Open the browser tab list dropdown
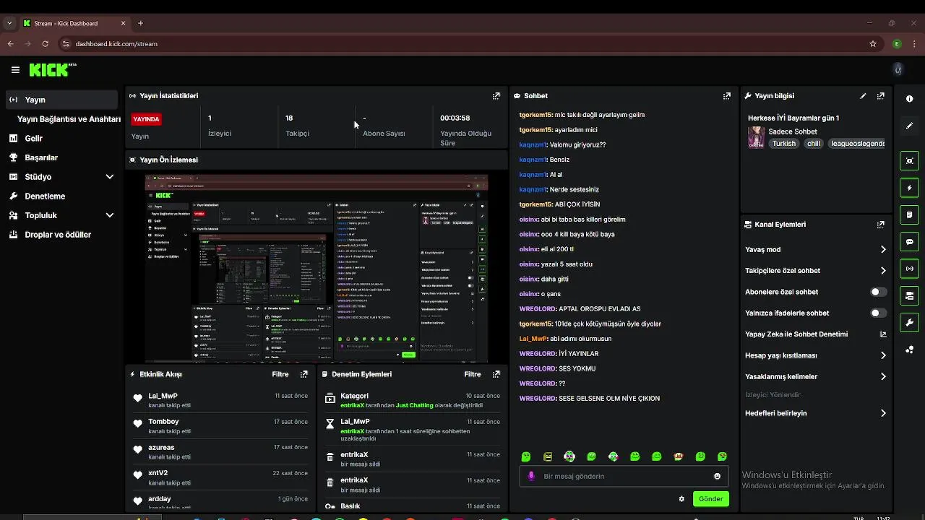925x520 pixels. [x=9, y=23]
